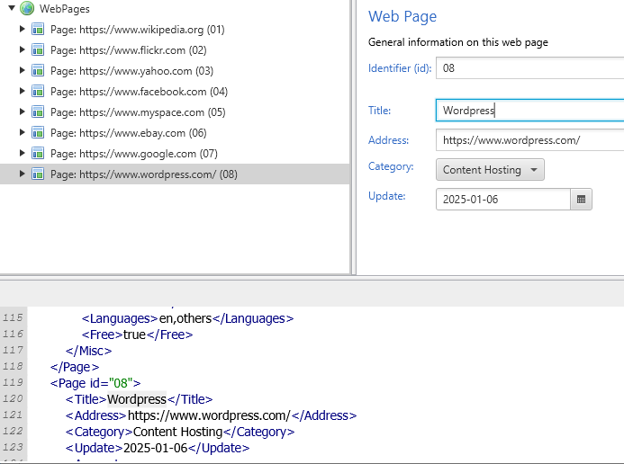Image resolution: width=624 pixels, height=464 pixels.
Task: Click the Identifier (id) field
Action: click(529, 67)
